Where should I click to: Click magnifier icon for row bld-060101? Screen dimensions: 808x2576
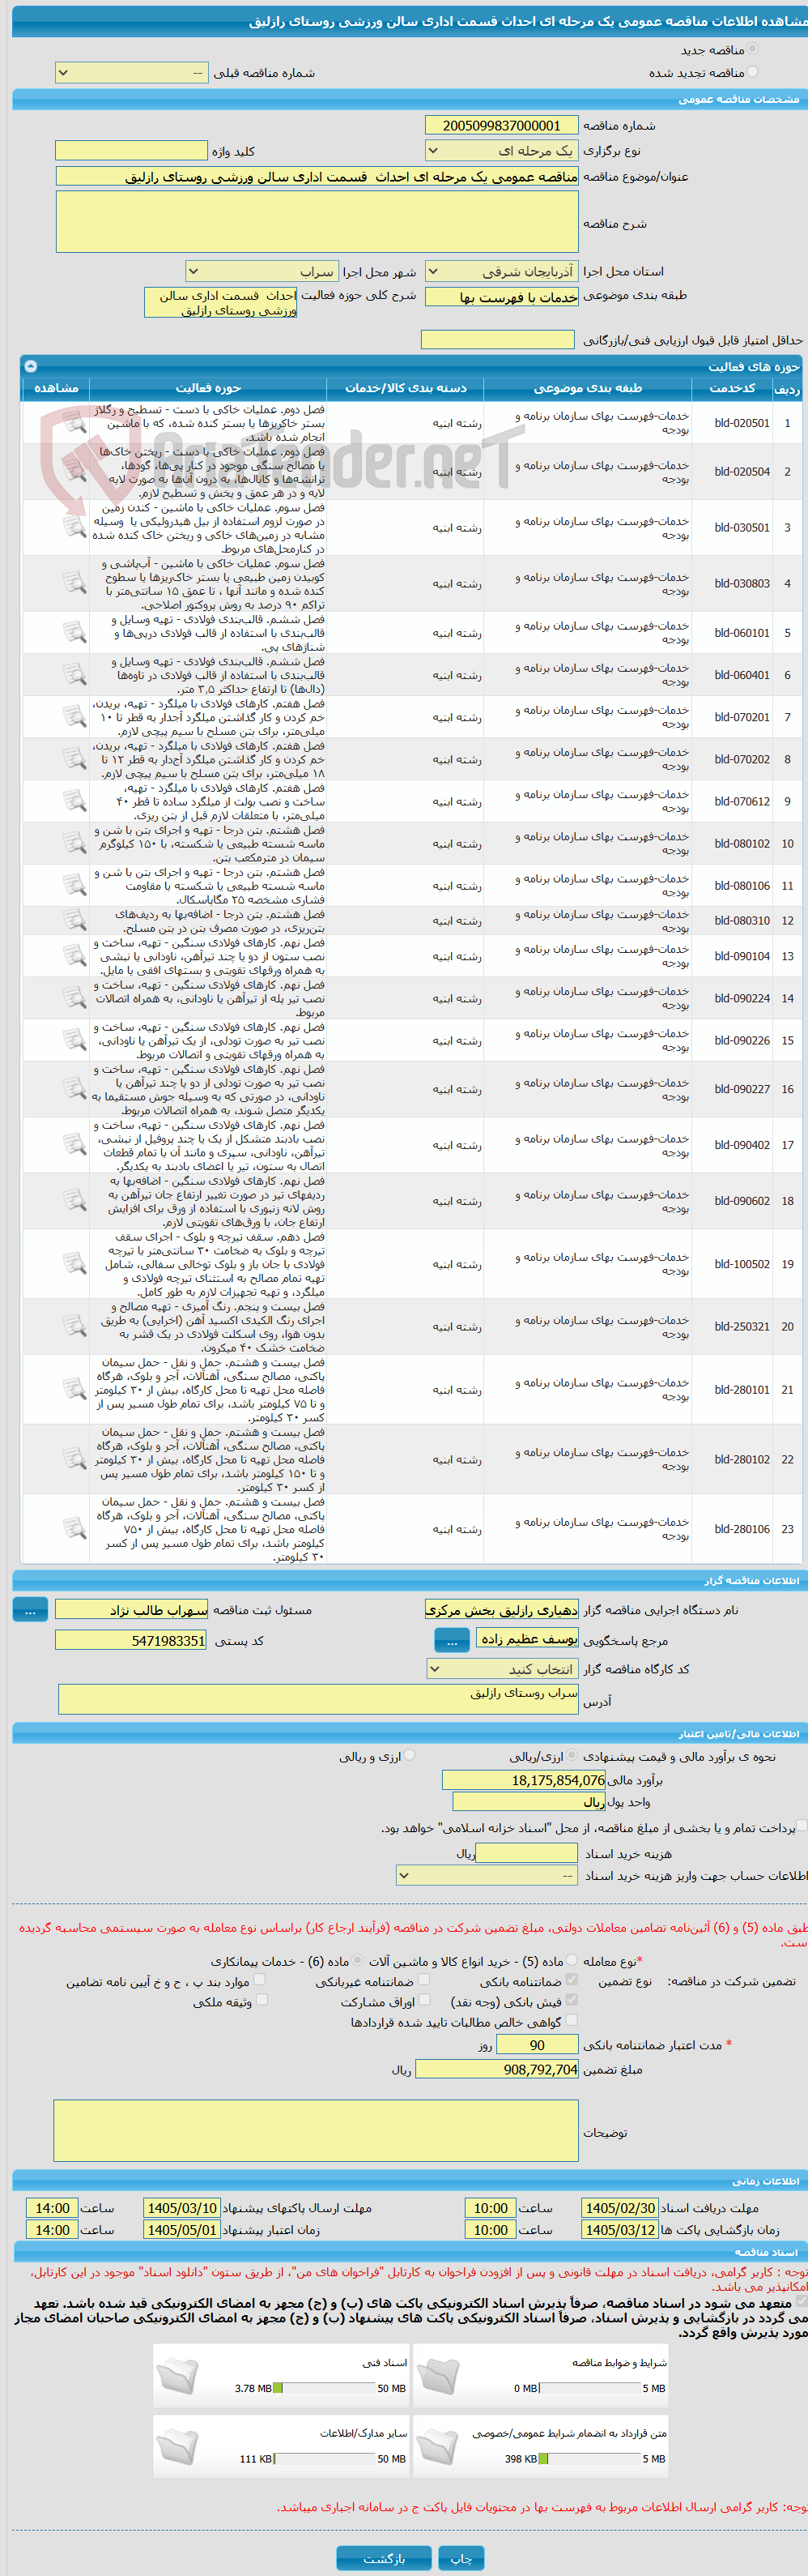[x=74, y=633]
